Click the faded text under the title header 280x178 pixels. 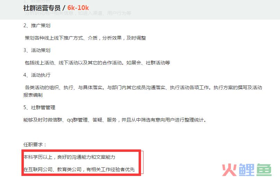pos(78,13)
